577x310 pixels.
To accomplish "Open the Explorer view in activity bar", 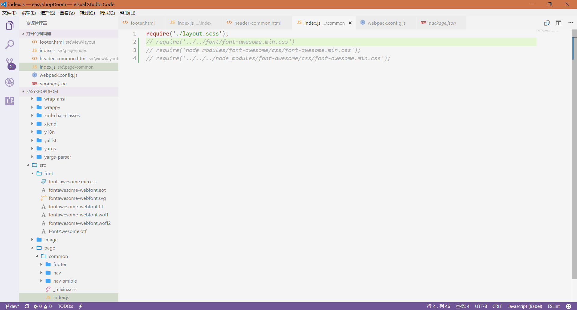I will [10, 26].
